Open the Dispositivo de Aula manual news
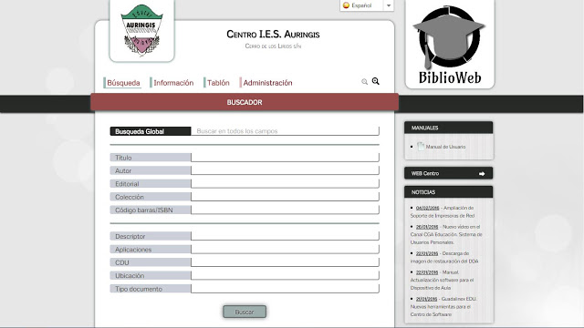Viewport: 584px width, 328px height. coord(442,280)
